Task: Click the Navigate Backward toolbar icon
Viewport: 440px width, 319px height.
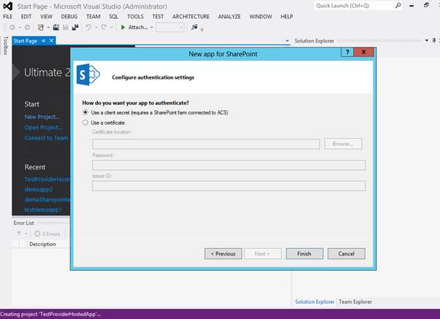Action: [x=12, y=27]
